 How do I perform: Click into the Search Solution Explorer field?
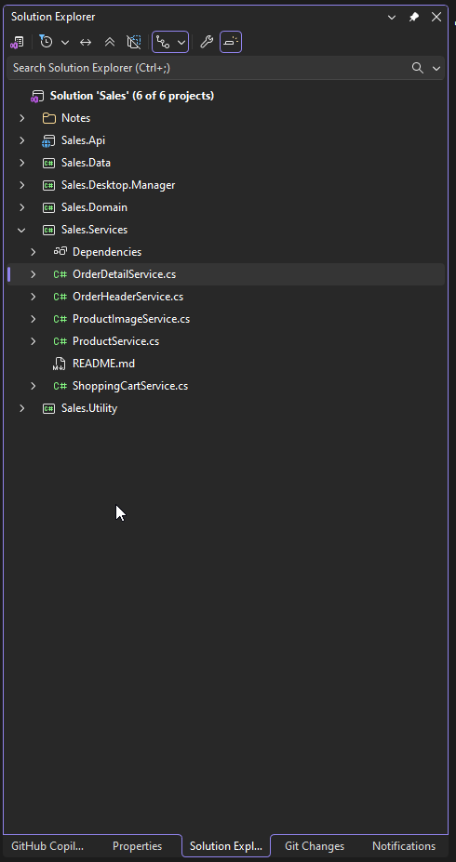point(209,68)
